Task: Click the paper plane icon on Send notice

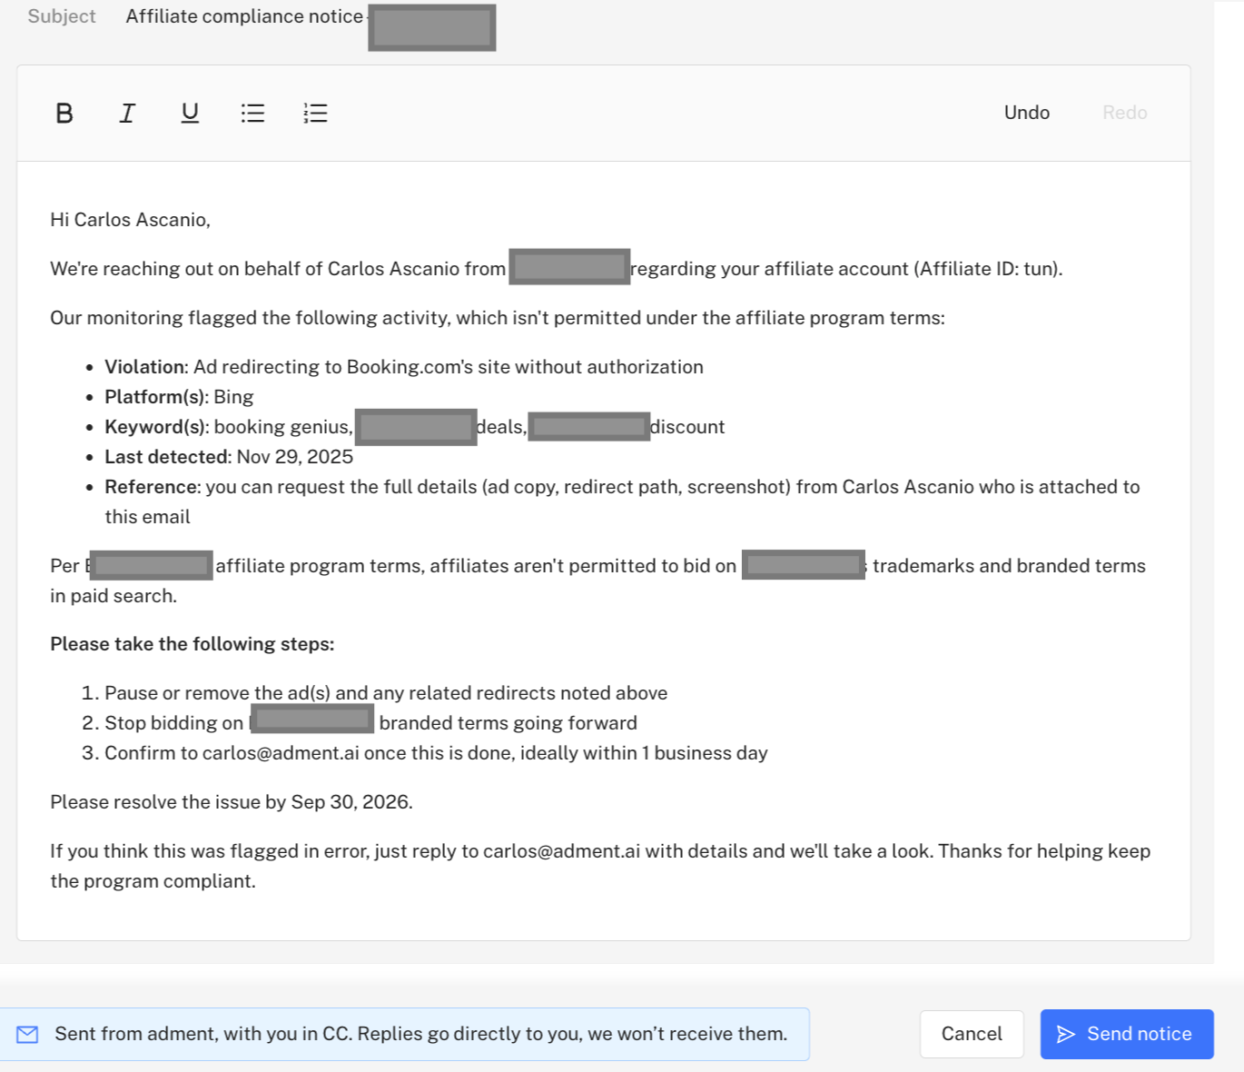Action: (1066, 1034)
